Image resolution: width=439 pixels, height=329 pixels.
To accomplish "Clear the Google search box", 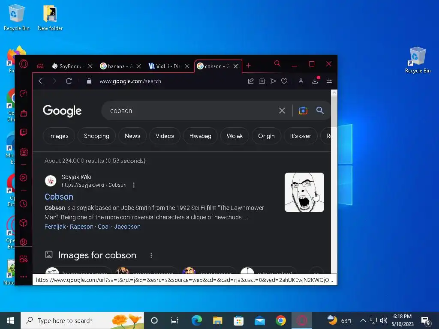I will [x=282, y=111].
